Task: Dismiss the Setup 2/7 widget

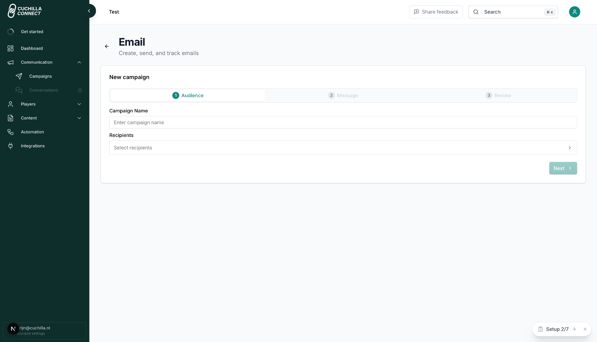Action: (x=585, y=329)
